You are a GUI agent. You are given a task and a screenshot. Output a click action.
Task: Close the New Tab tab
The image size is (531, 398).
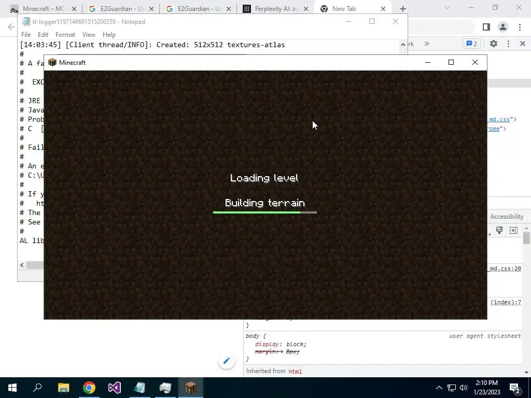[x=383, y=9]
